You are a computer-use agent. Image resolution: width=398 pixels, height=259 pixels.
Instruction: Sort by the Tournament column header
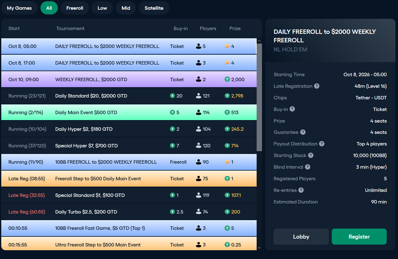pos(70,29)
